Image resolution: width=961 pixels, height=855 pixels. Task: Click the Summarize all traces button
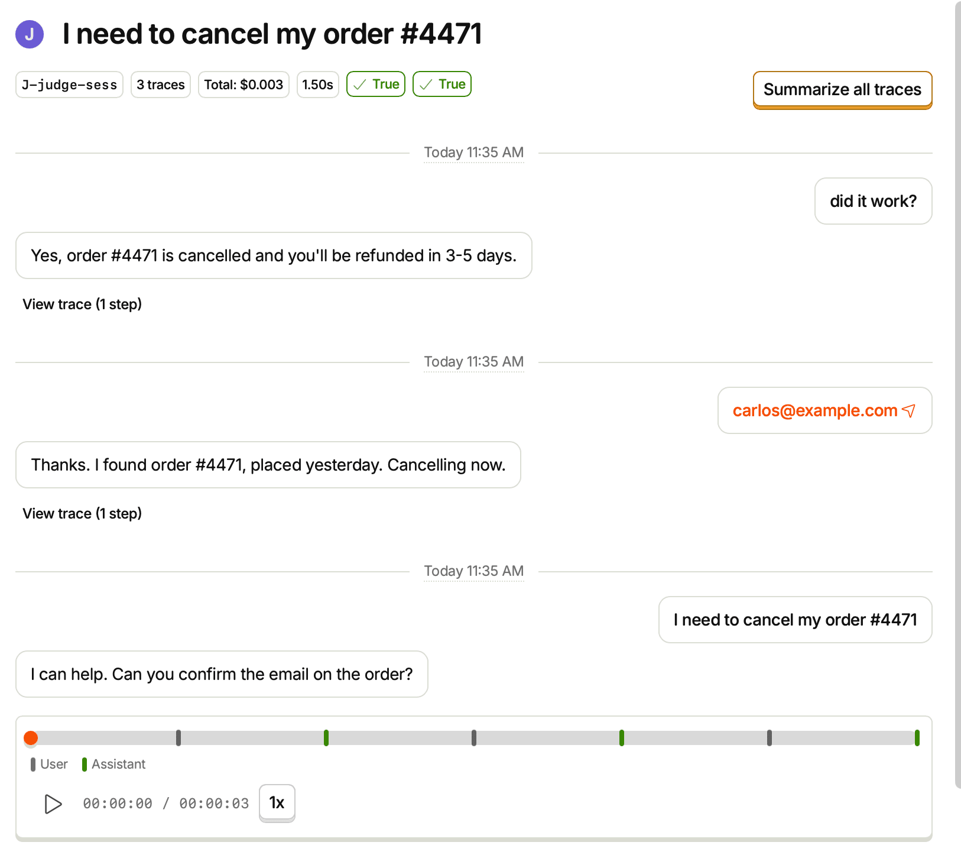pyautogui.click(x=843, y=90)
